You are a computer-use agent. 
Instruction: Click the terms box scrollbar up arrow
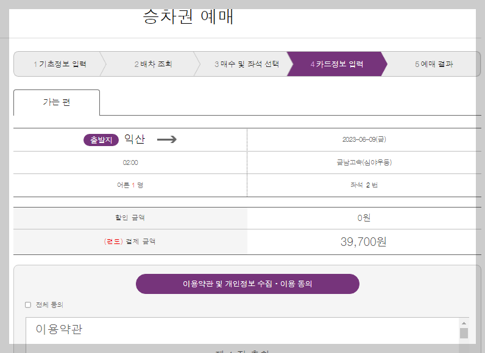pos(464,323)
